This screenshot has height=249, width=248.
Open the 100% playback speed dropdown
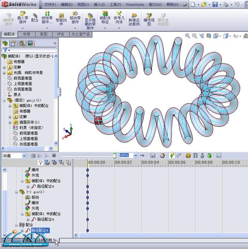[x=136, y=156]
